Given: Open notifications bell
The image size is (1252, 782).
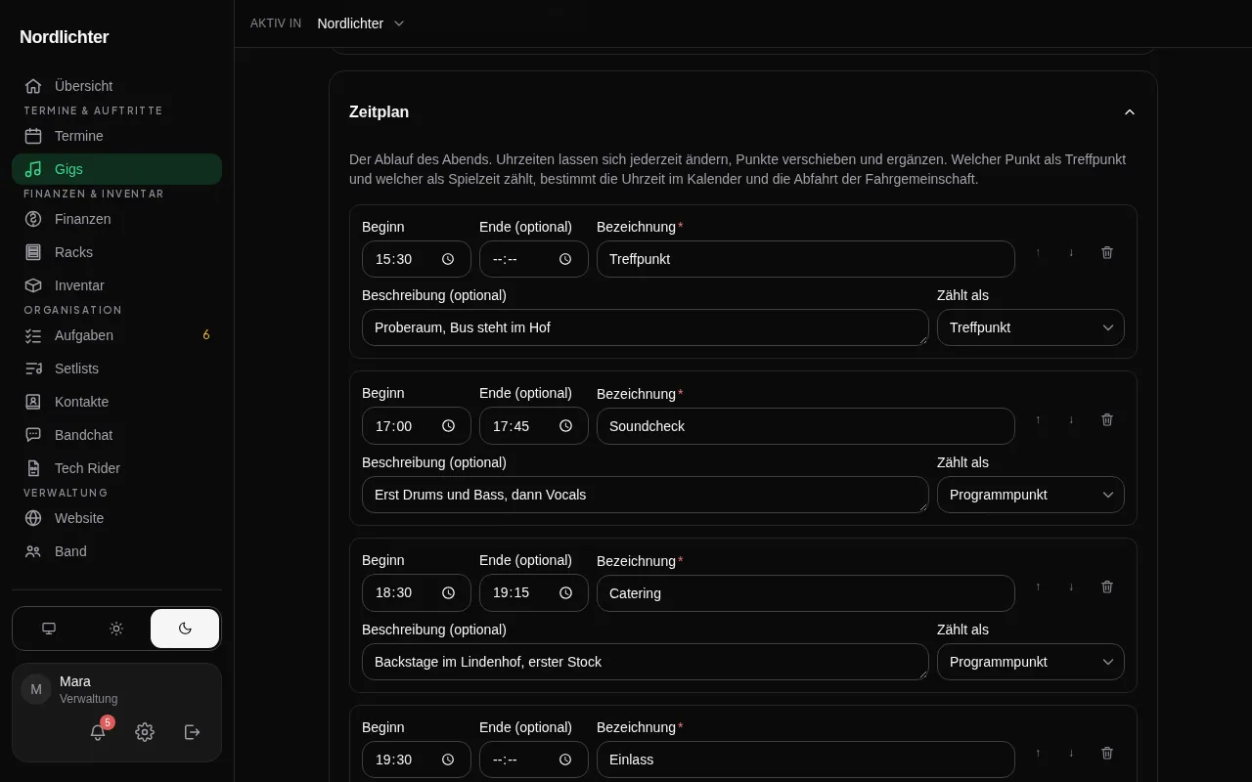Looking at the screenshot, I should click(98, 732).
